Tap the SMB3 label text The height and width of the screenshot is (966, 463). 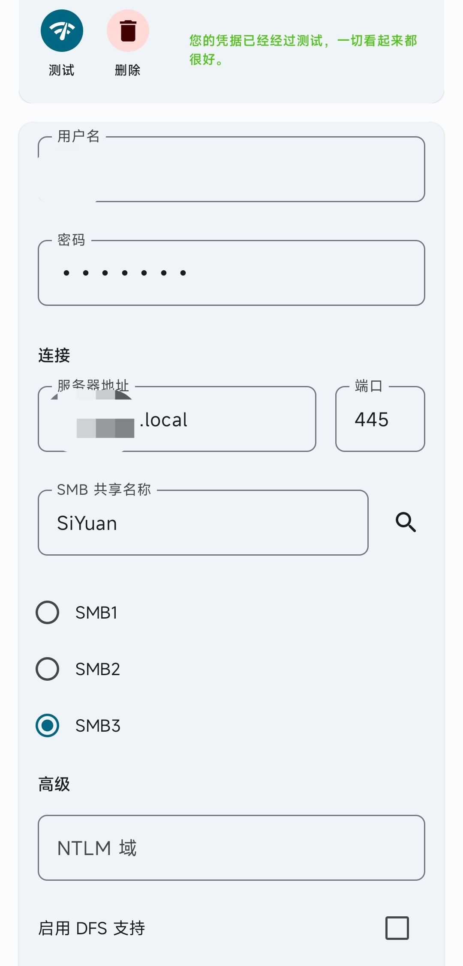pyautogui.click(x=98, y=726)
